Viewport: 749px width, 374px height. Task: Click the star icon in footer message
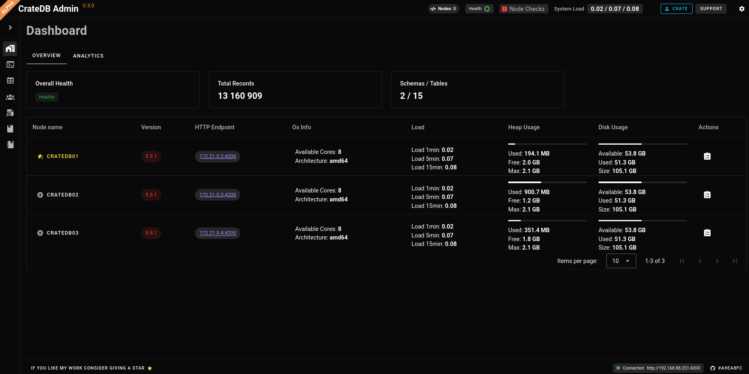[150, 368]
